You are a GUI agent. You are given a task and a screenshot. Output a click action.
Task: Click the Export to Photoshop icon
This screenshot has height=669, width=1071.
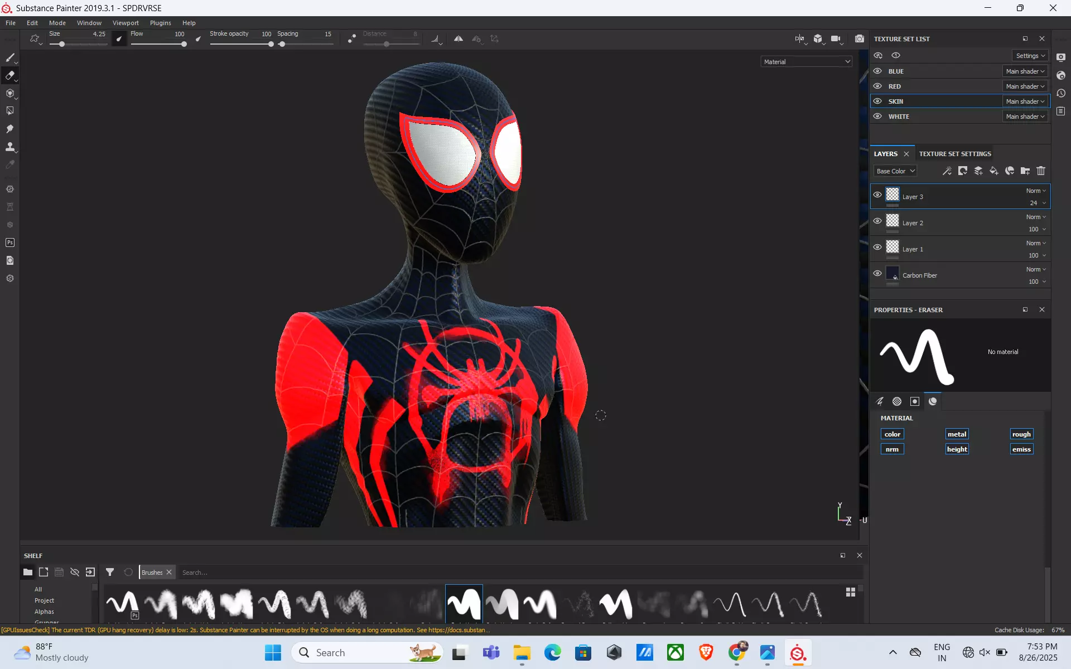coord(10,243)
